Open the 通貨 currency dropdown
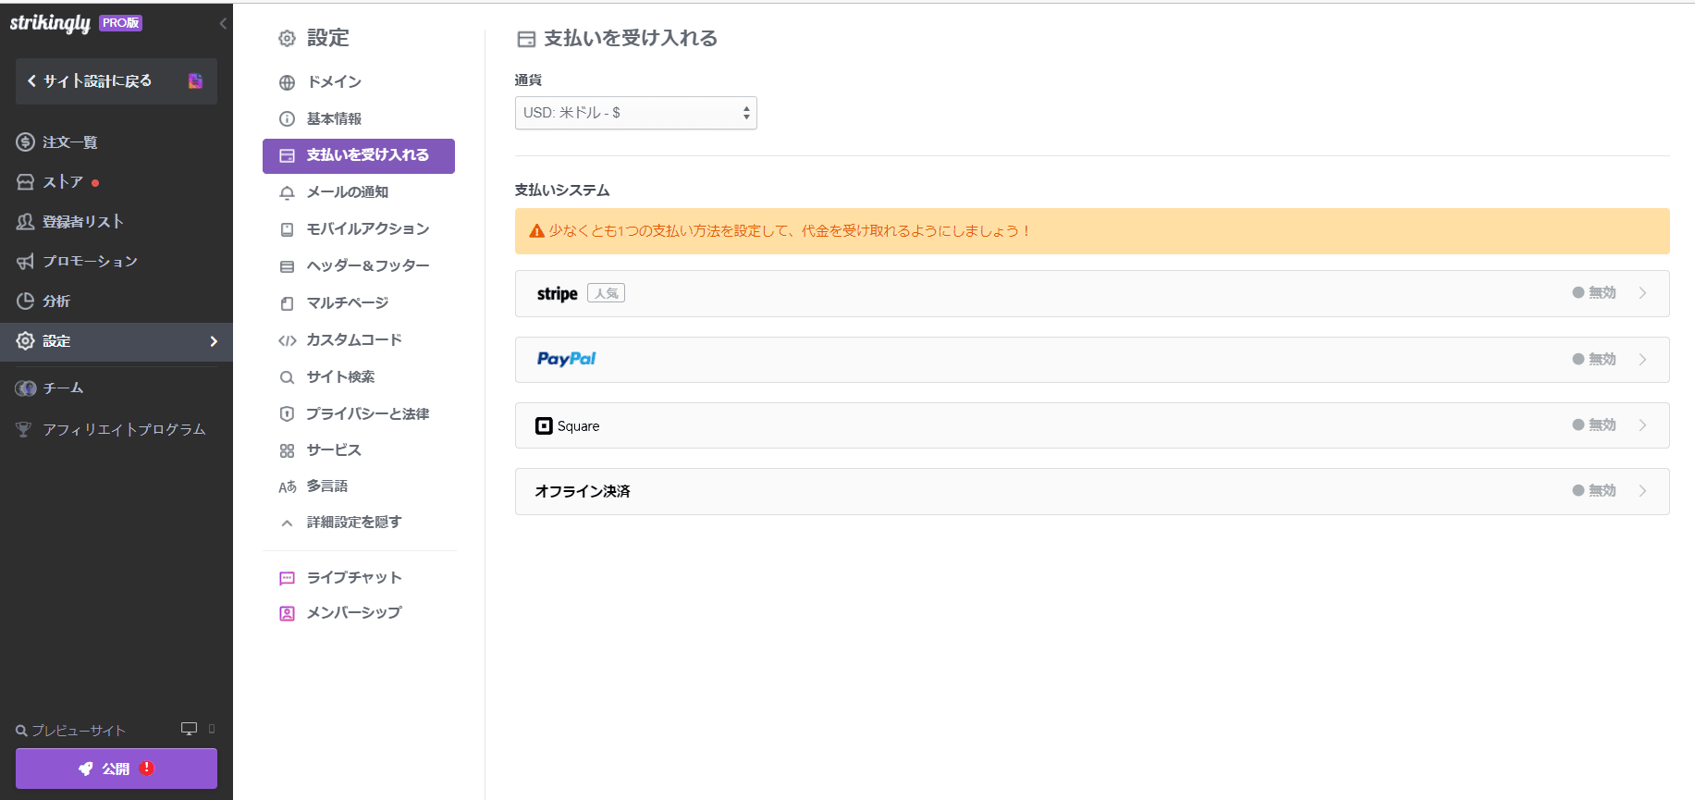The height and width of the screenshot is (800, 1695). [635, 113]
